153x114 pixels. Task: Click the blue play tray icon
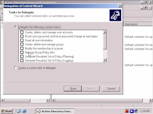point(132,111)
